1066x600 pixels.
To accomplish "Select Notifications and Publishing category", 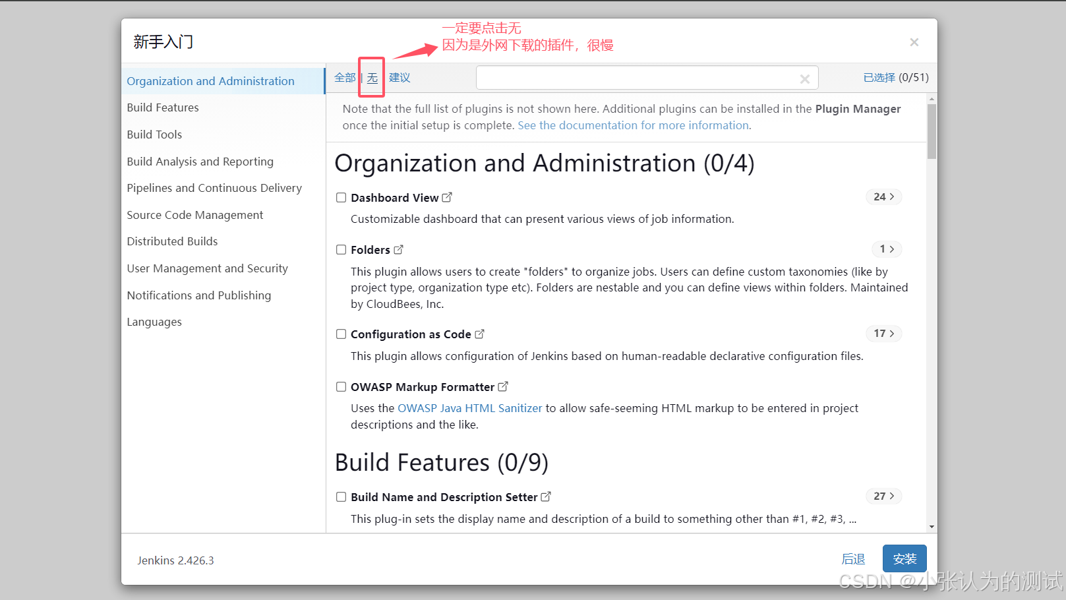I will tap(198, 295).
